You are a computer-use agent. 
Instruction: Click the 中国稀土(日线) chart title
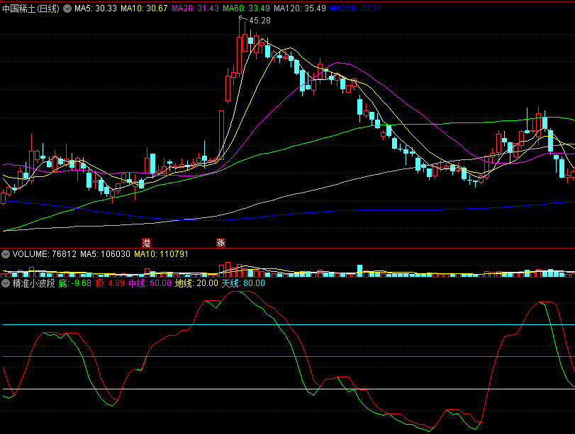pyautogui.click(x=30, y=8)
